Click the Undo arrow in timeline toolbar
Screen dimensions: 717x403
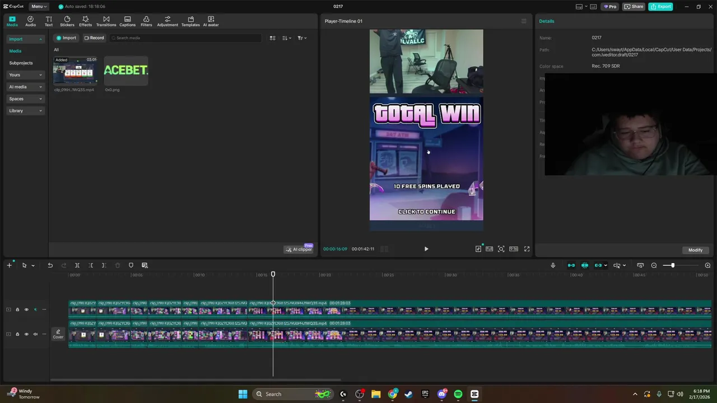click(50, 265)
